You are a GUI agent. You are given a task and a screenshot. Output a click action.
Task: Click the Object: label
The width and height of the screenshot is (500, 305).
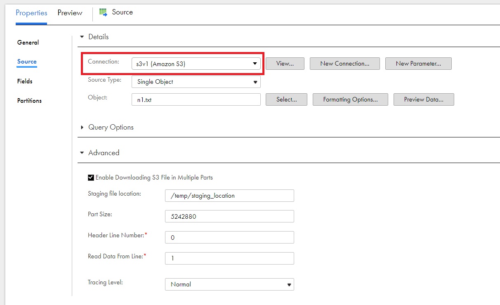(x=98, y=98)
